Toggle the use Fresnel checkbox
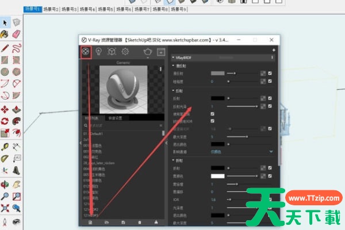The image size is (345, 230). click(212, 114)
